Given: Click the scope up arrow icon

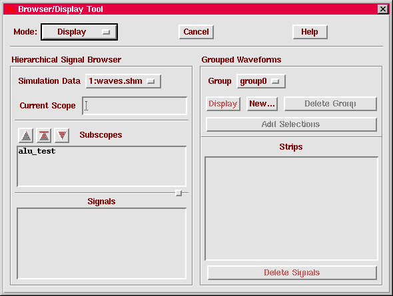Looking at the screenshot, I should coord(26,136).
